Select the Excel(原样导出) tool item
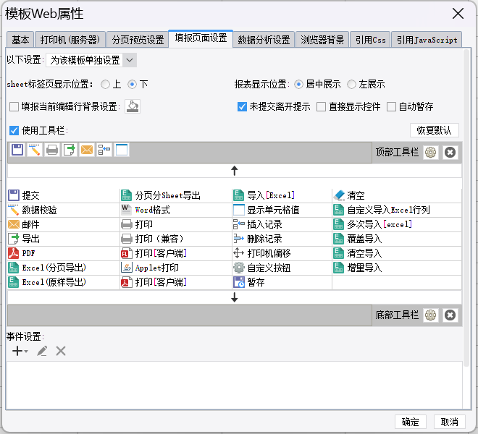Viewport: 478px width, 434px height. pyautogui.click(x=63, y=282)
